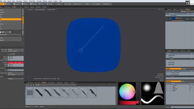194x109 pixels.
Task: Open the Texture menu
Action: coord(25,1)
